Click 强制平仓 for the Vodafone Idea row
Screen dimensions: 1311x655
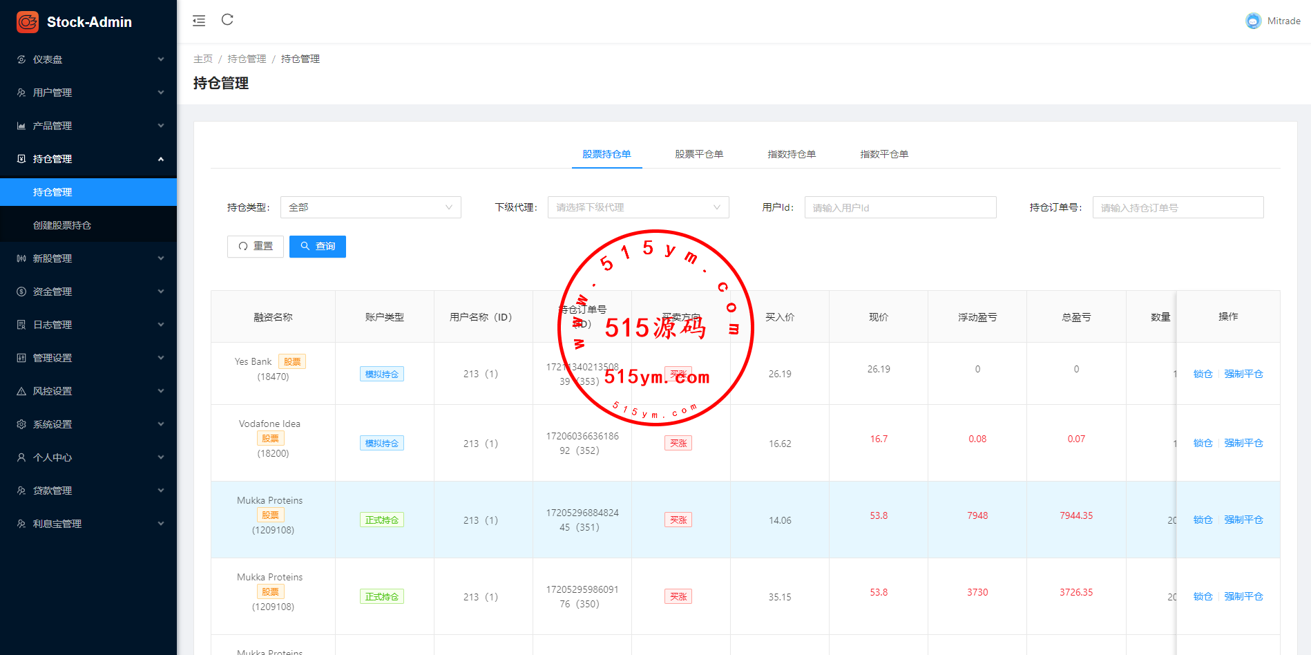(1243, 443)
